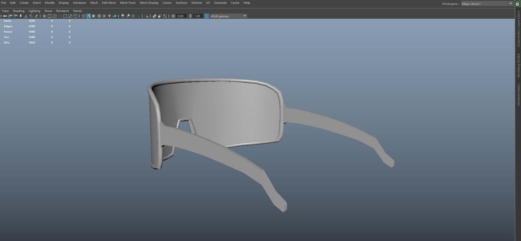Click highlighted Smooth Shade All cube icon
This screenshot has width=521, height=241.
[89, 16]
